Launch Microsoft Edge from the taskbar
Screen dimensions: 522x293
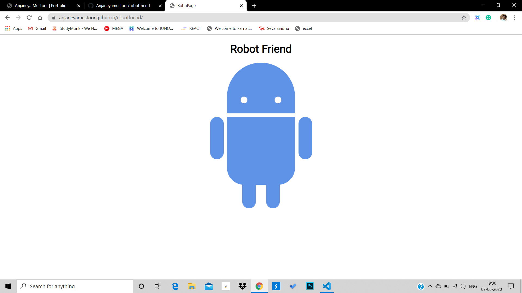point(175,286)
